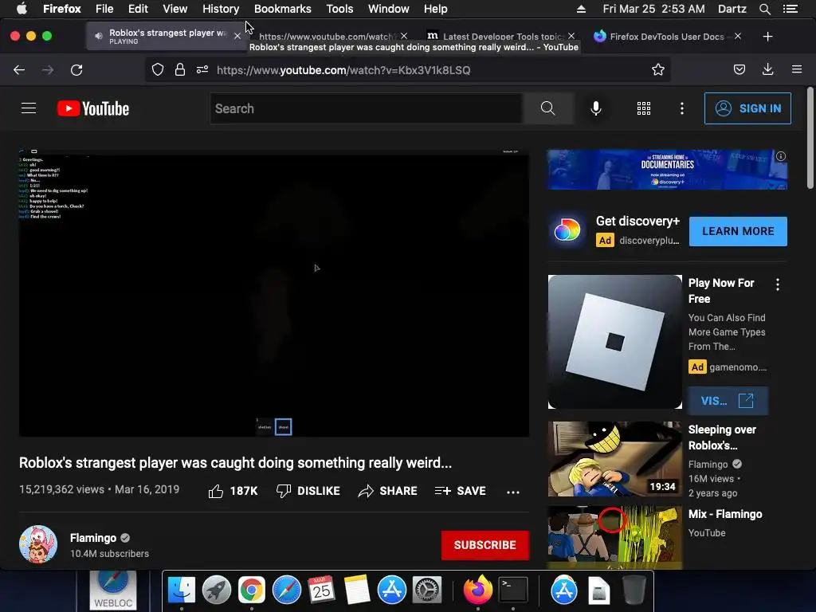The width and height of the screenshot is (816, 612).
Task: Click the documentaries banner ad
Action: (667, 170)
